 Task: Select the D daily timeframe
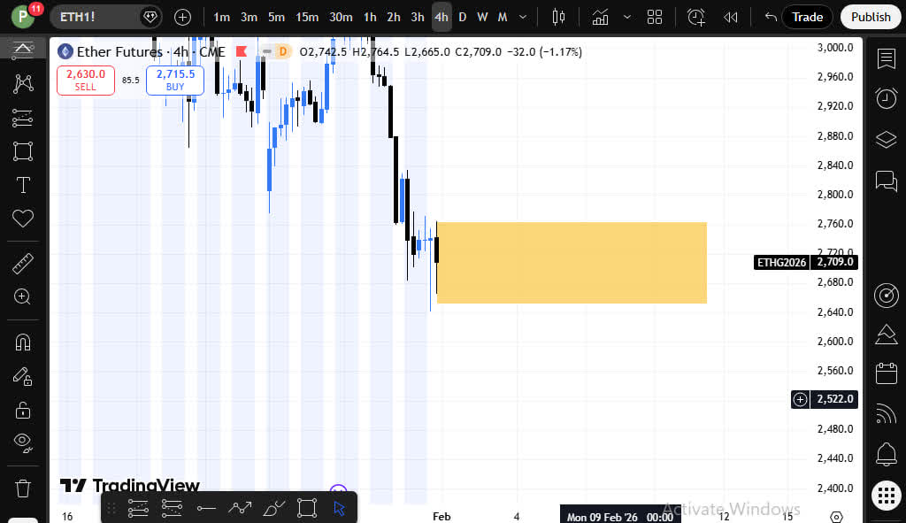click(x=462, y=17)
